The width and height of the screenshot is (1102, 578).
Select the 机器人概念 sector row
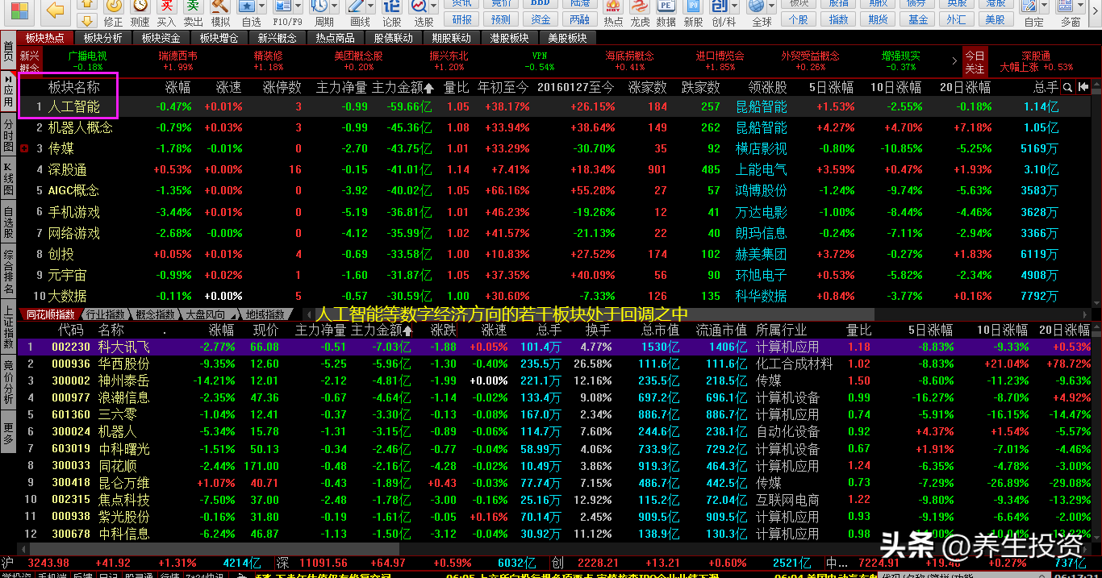555,127
